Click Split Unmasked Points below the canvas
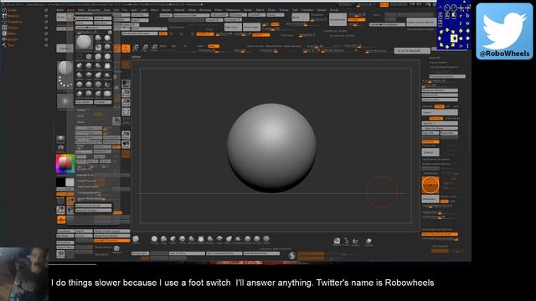536x301 pixels. tap(224, 253)
